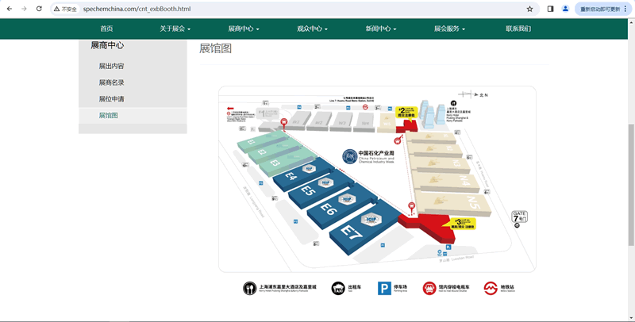Open 联系我们 in the navigation bar
Screen dimensions: 635x322
pos(518,29)
